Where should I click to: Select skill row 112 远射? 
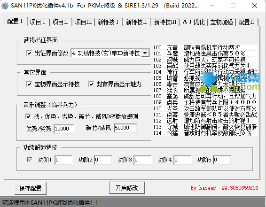205,121
